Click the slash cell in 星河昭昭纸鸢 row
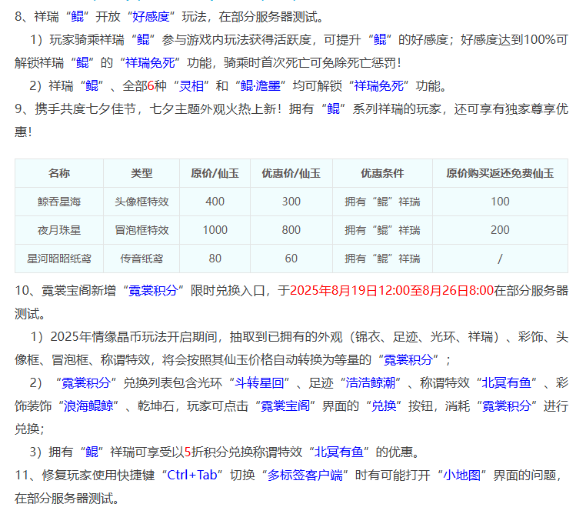The width and height of the screenshot is (586, 514). (500, 259)
